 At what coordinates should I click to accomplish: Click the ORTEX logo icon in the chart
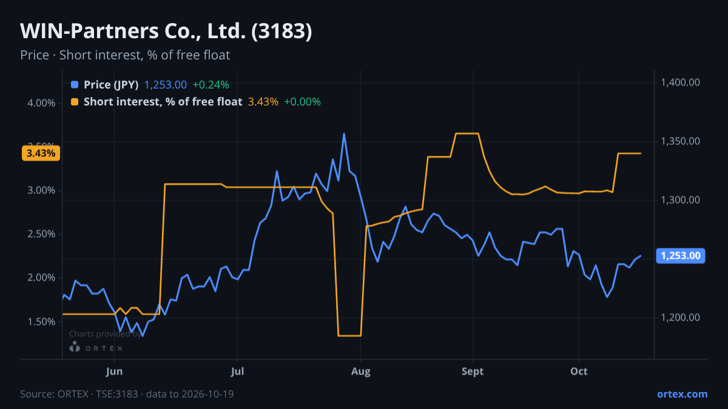click(75, 347)
